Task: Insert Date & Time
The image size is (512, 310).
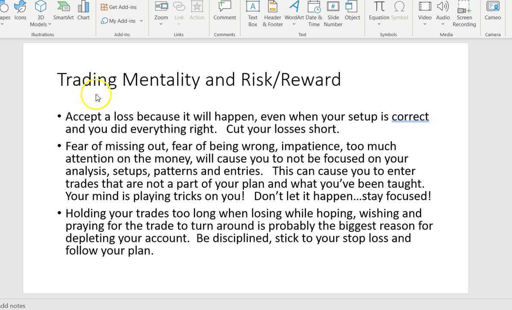Action: 314,14
